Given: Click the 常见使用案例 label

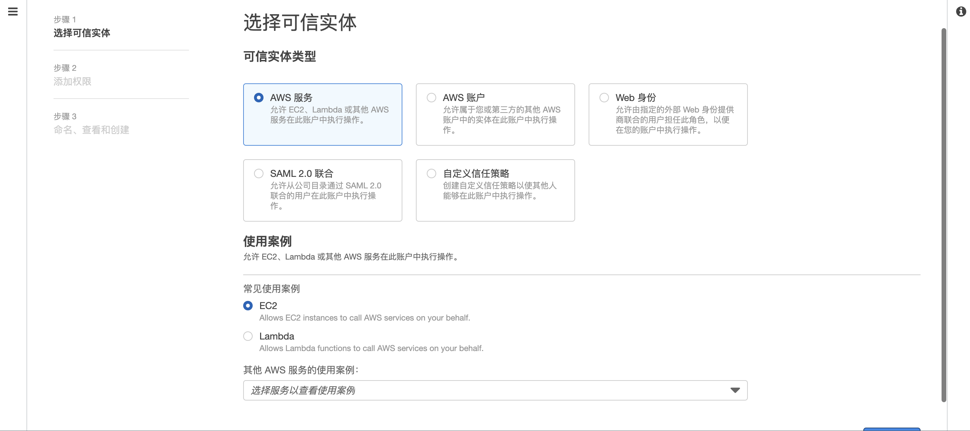Looking at the screenshot, I should coord(272,289).
